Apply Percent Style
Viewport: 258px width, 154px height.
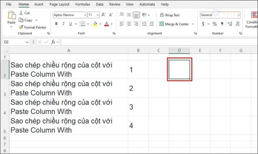click(215, 24)
